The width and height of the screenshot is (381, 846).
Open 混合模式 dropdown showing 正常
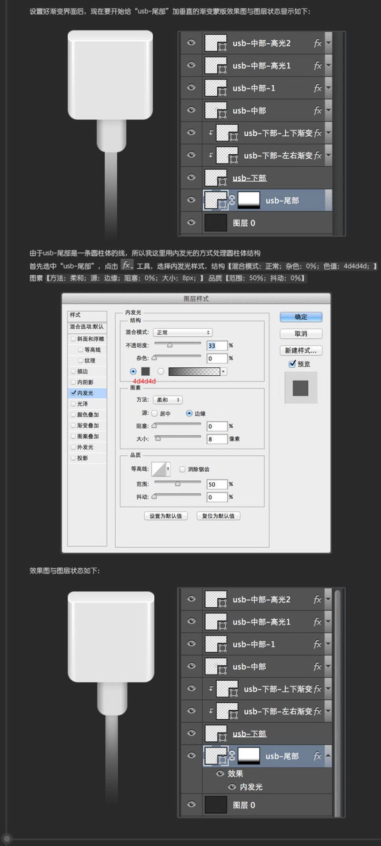[x=182, y=332]
